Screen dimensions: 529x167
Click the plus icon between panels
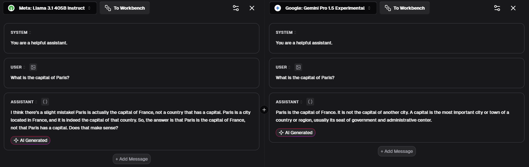pos(264,110)
